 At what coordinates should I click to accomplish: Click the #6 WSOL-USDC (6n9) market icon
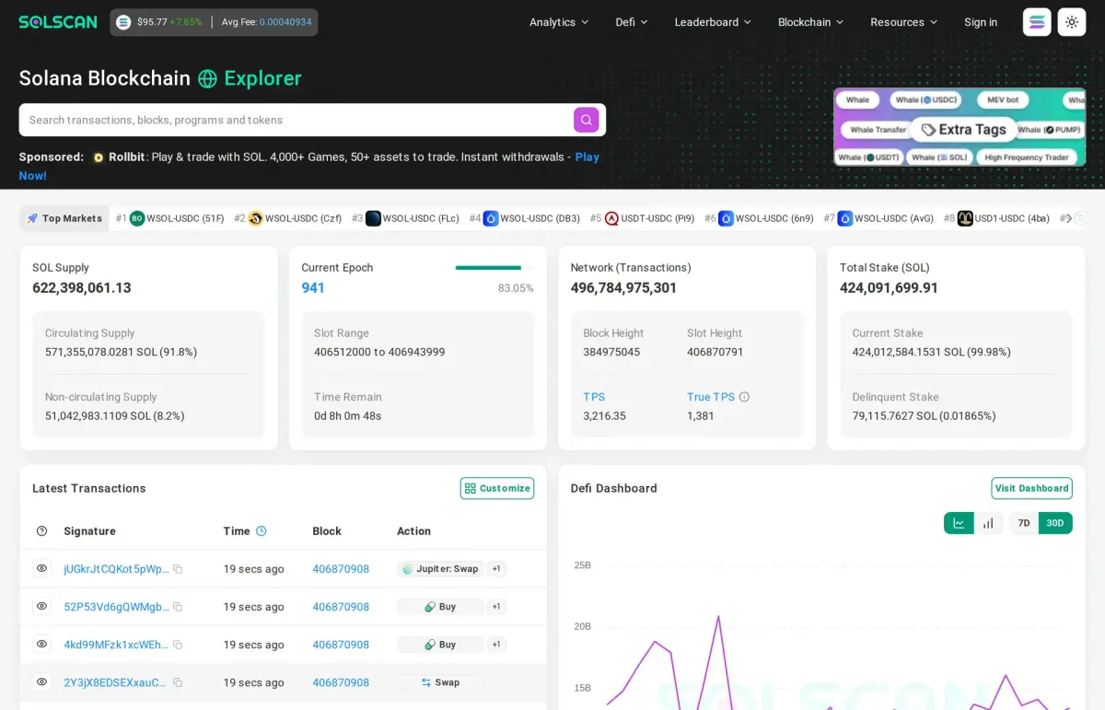(726, 218)
